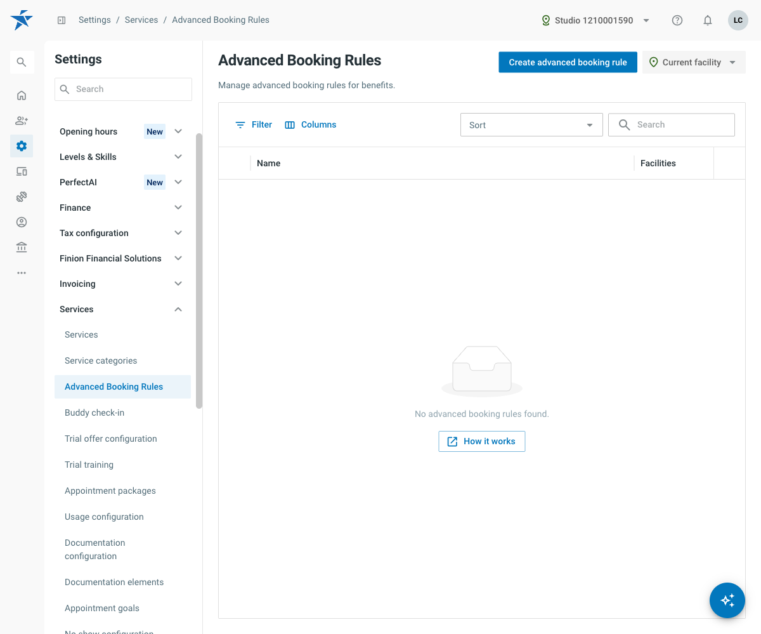Image resolution: width=761 pixels, height=634 pixels.
Task: Click the Name column header
Action: [442, 163]
